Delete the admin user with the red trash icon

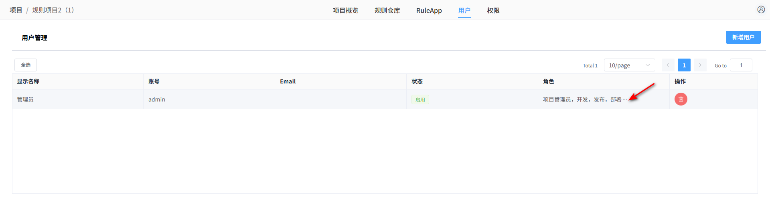point(681,99)
